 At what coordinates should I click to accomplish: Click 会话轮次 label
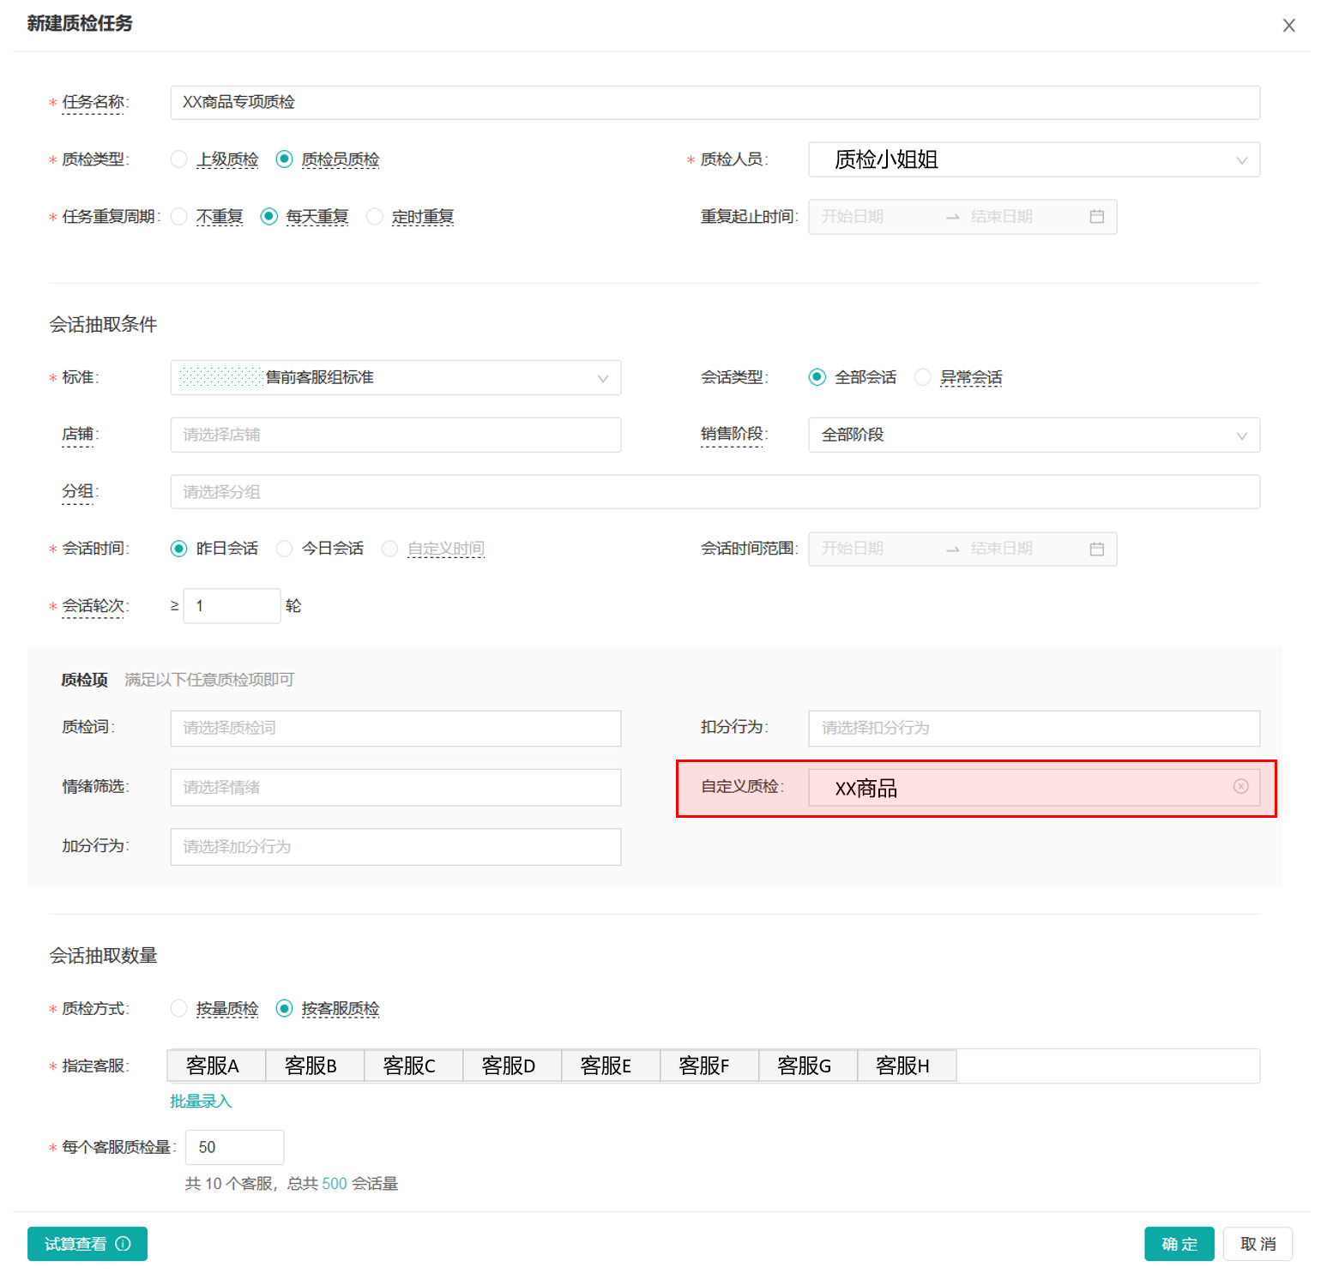pos(93,606)
